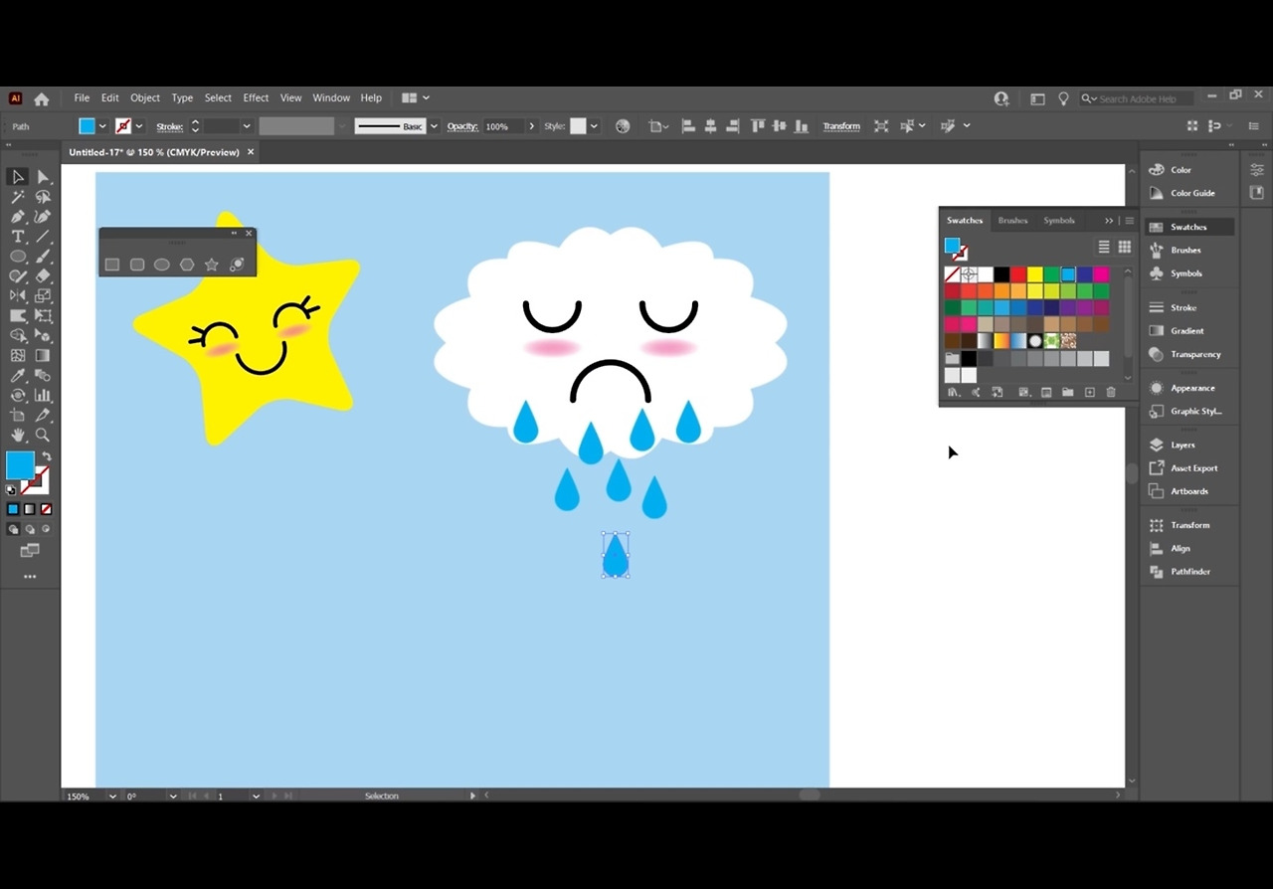
Task: Switch swatches panel to list view
Action: click(1104, 247)
